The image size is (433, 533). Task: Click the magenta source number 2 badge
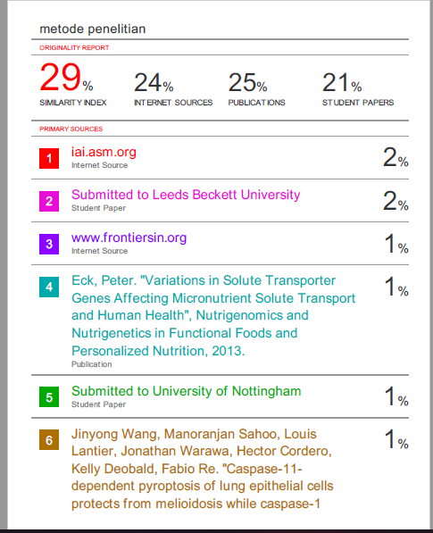coord(49,201)
